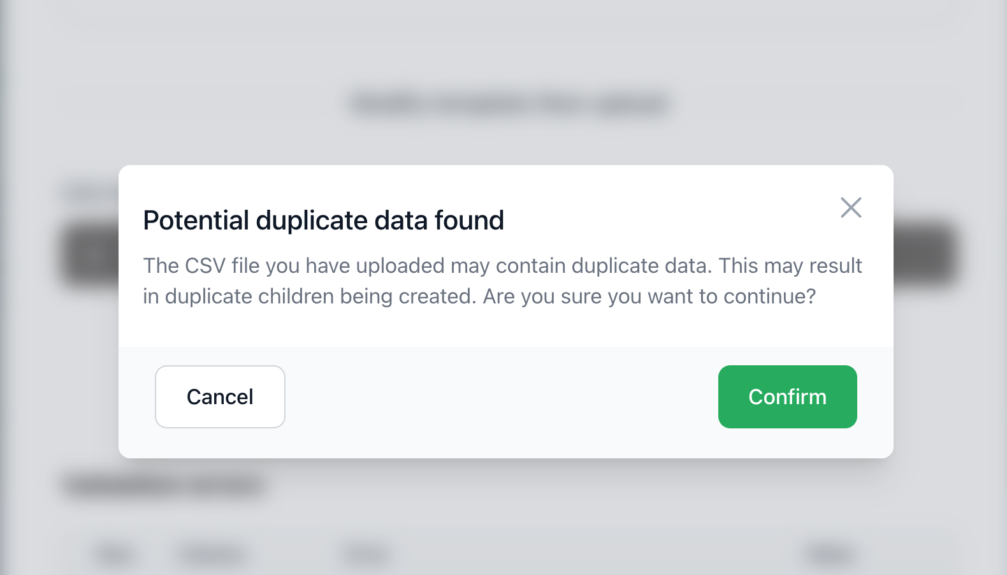The width and height of the screenshot is (1007, 575).
Task: Click the empty footer area between Cancel and Confirm
Action: click(501, 398)
